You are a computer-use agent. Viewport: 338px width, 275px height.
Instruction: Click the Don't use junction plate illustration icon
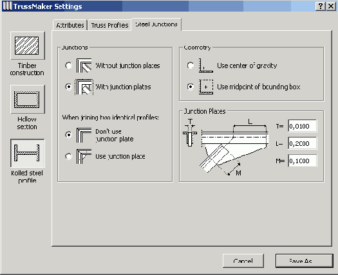[x=84, y=135]
